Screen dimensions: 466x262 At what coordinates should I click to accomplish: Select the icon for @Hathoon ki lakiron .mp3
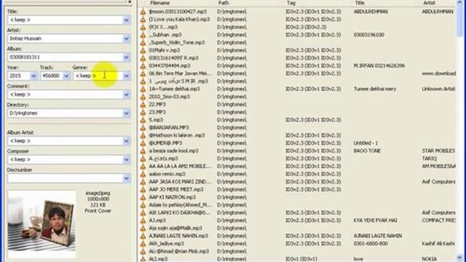tap(143, 135)
